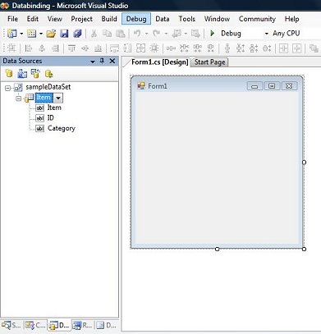Click the Save icon in toolbar

(64, 34)
